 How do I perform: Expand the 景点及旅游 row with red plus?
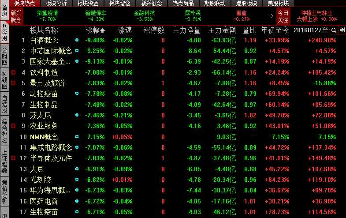(13, 83)
